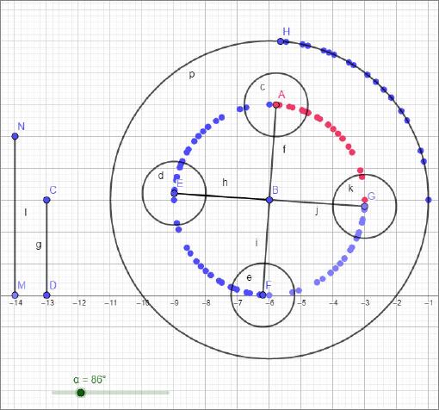This screenshot has height=410, width=439.
Task: Click label c of the top circle
Action: click(x=263, y=87)
